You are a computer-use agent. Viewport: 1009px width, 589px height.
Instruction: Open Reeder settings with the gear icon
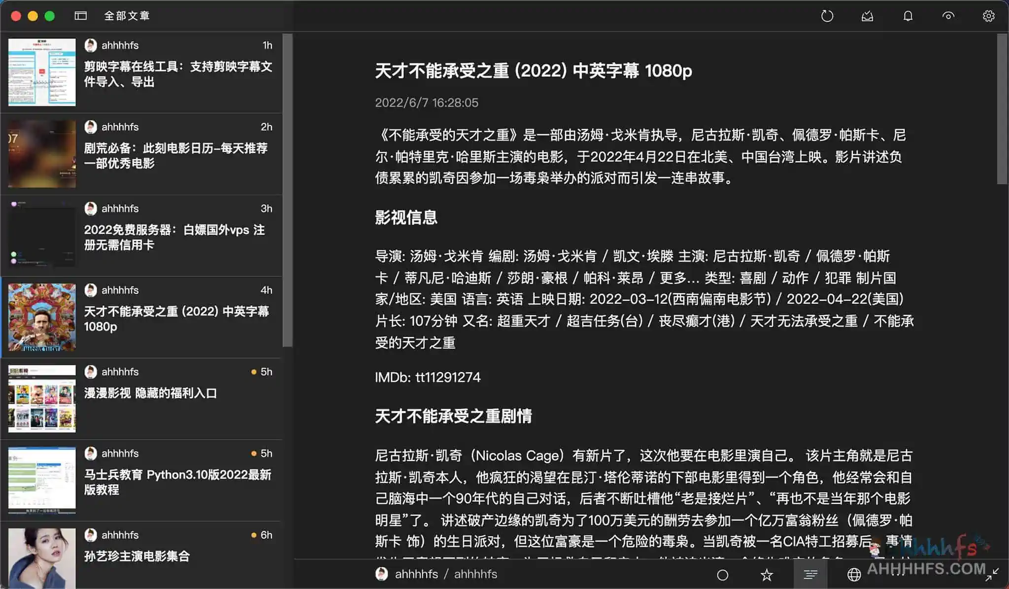tap(989, 16)
